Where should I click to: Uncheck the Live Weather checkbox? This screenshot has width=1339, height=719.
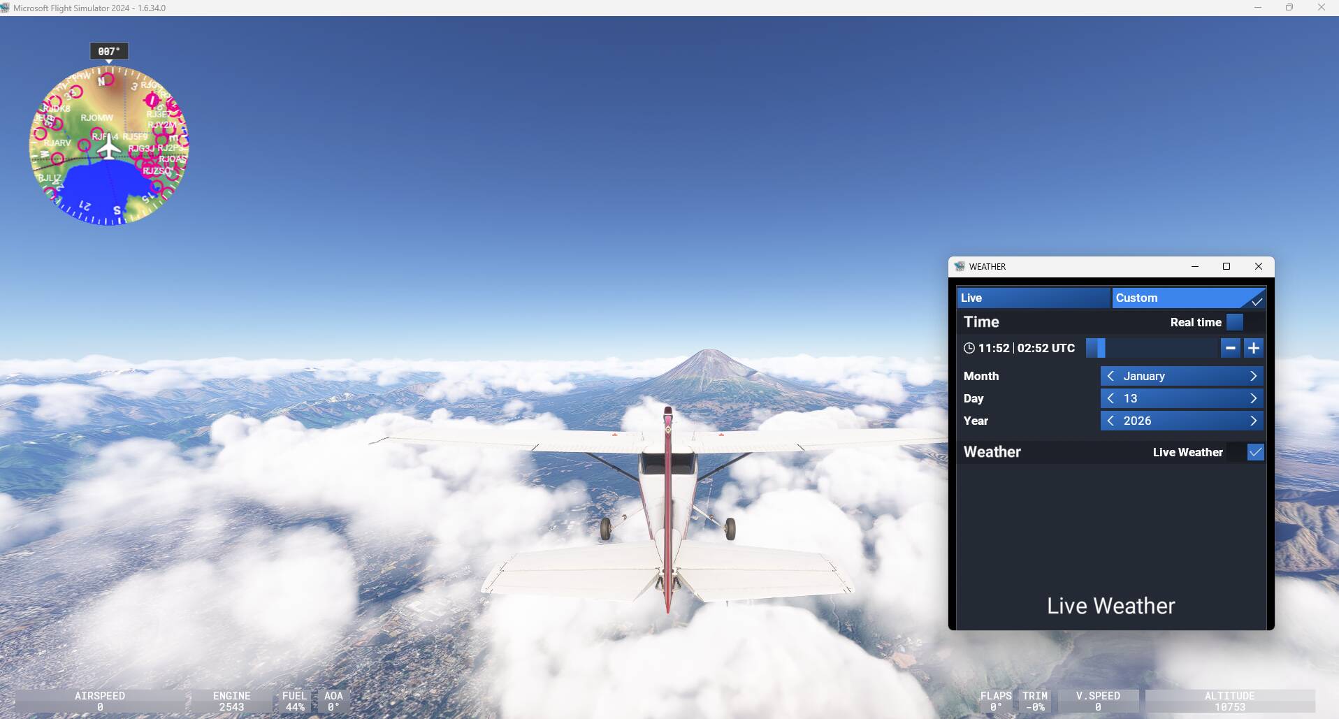(x=1254, y=452)
